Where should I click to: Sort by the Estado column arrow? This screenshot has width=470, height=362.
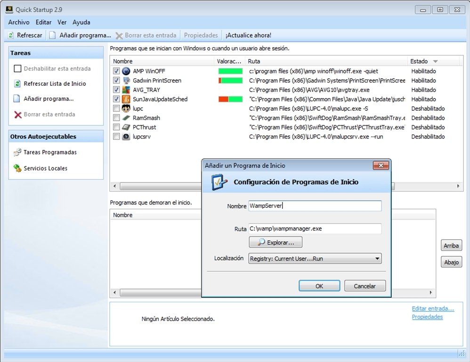pos(435,61)
